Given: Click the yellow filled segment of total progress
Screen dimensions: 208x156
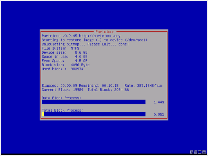Looking at the screenshot, I should (x=43, y=114).
